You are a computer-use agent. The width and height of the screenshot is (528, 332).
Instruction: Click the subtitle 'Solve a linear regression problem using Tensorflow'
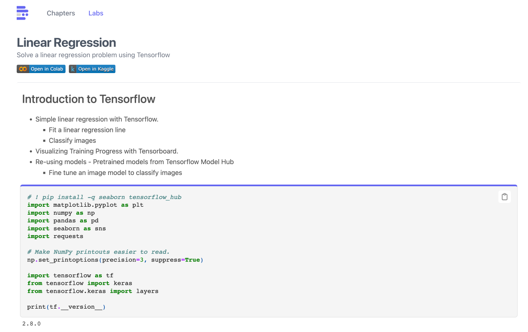click(93, 55)
